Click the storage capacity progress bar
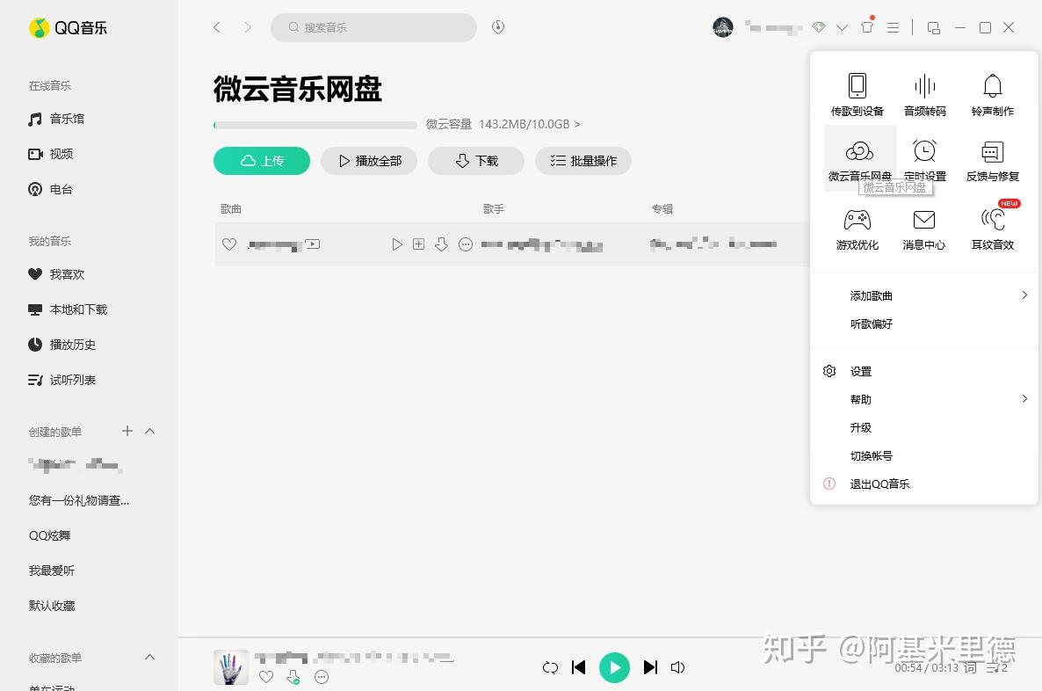 pyautogui.click(x=315, y=125)
